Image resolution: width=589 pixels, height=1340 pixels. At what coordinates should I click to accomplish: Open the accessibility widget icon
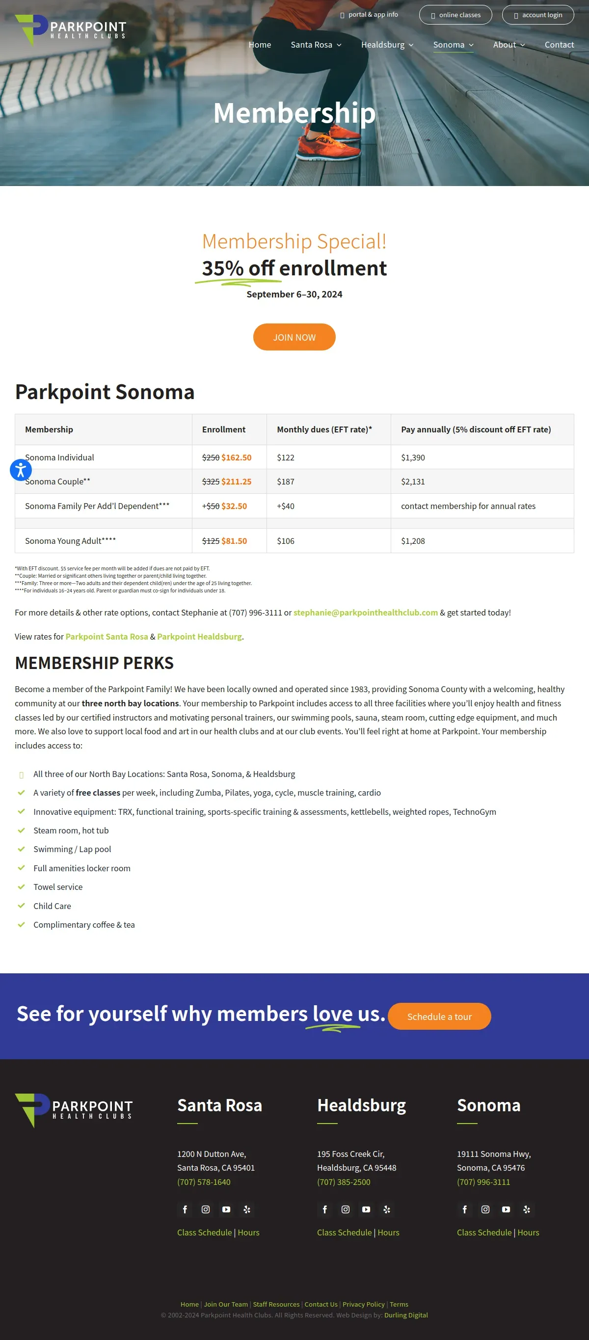tap(21, 470)
